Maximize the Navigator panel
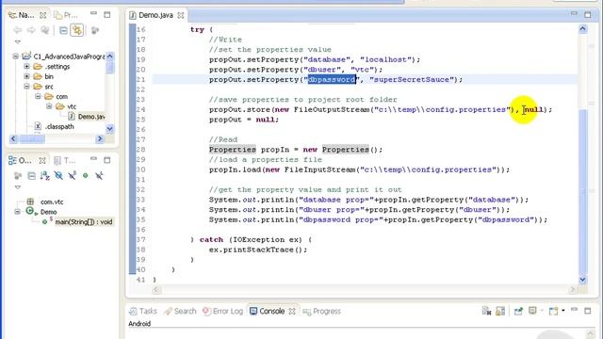This screenshot has width=603, height=339. click(x=107, y=15)
